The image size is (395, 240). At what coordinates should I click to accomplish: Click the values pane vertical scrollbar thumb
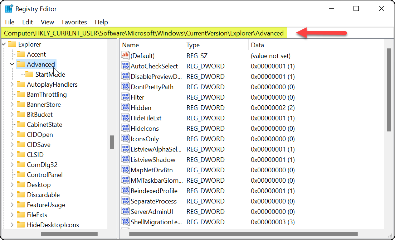(x=389, y=90)
